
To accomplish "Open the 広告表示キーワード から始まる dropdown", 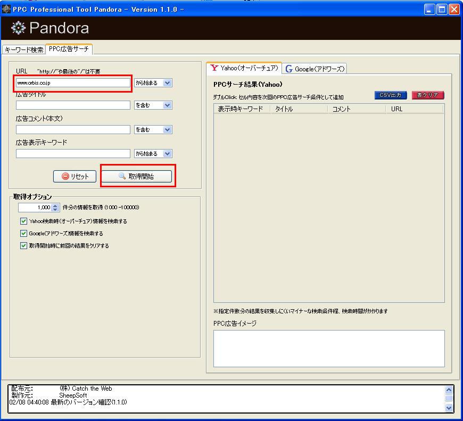I will [x=153, y=153].
